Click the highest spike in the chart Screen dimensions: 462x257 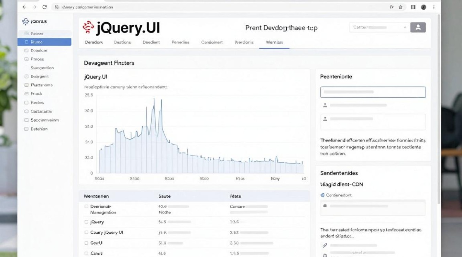coord(154,99)
